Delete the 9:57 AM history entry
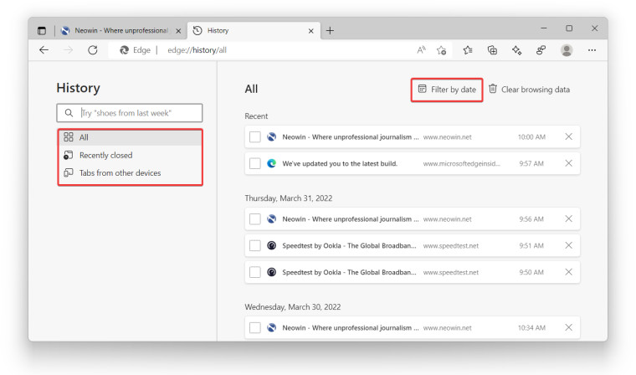The image size is (636, 375). click(569, 163)
